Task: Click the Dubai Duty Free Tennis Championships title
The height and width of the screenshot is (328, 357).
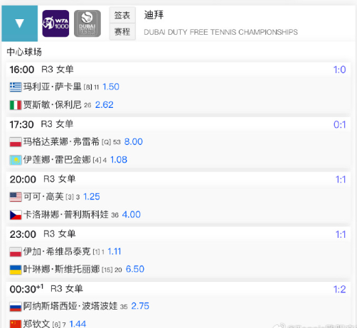Action: (220, 32)
